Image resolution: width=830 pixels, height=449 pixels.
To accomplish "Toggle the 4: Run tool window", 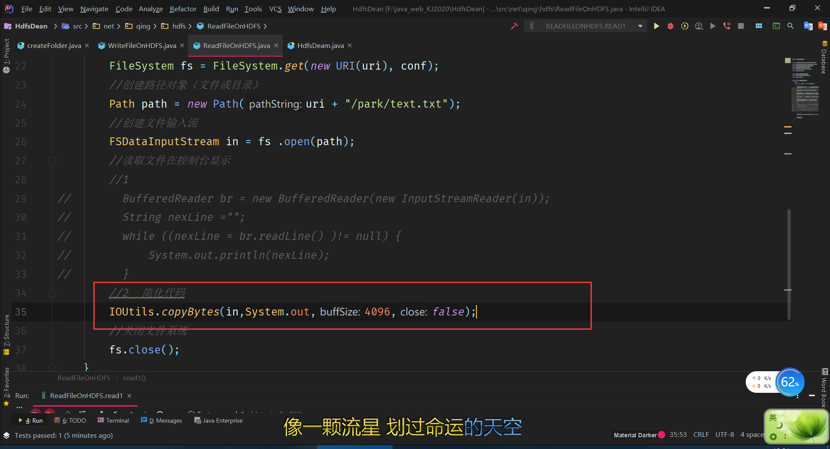I will [x=31, y=420].
